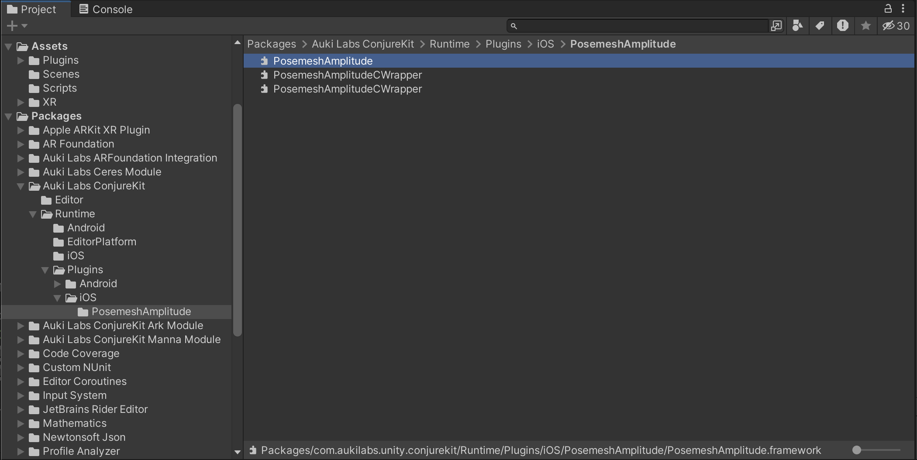917x460 pixels.
Task: Click the Input System folder icon
Action: (34, 396)
